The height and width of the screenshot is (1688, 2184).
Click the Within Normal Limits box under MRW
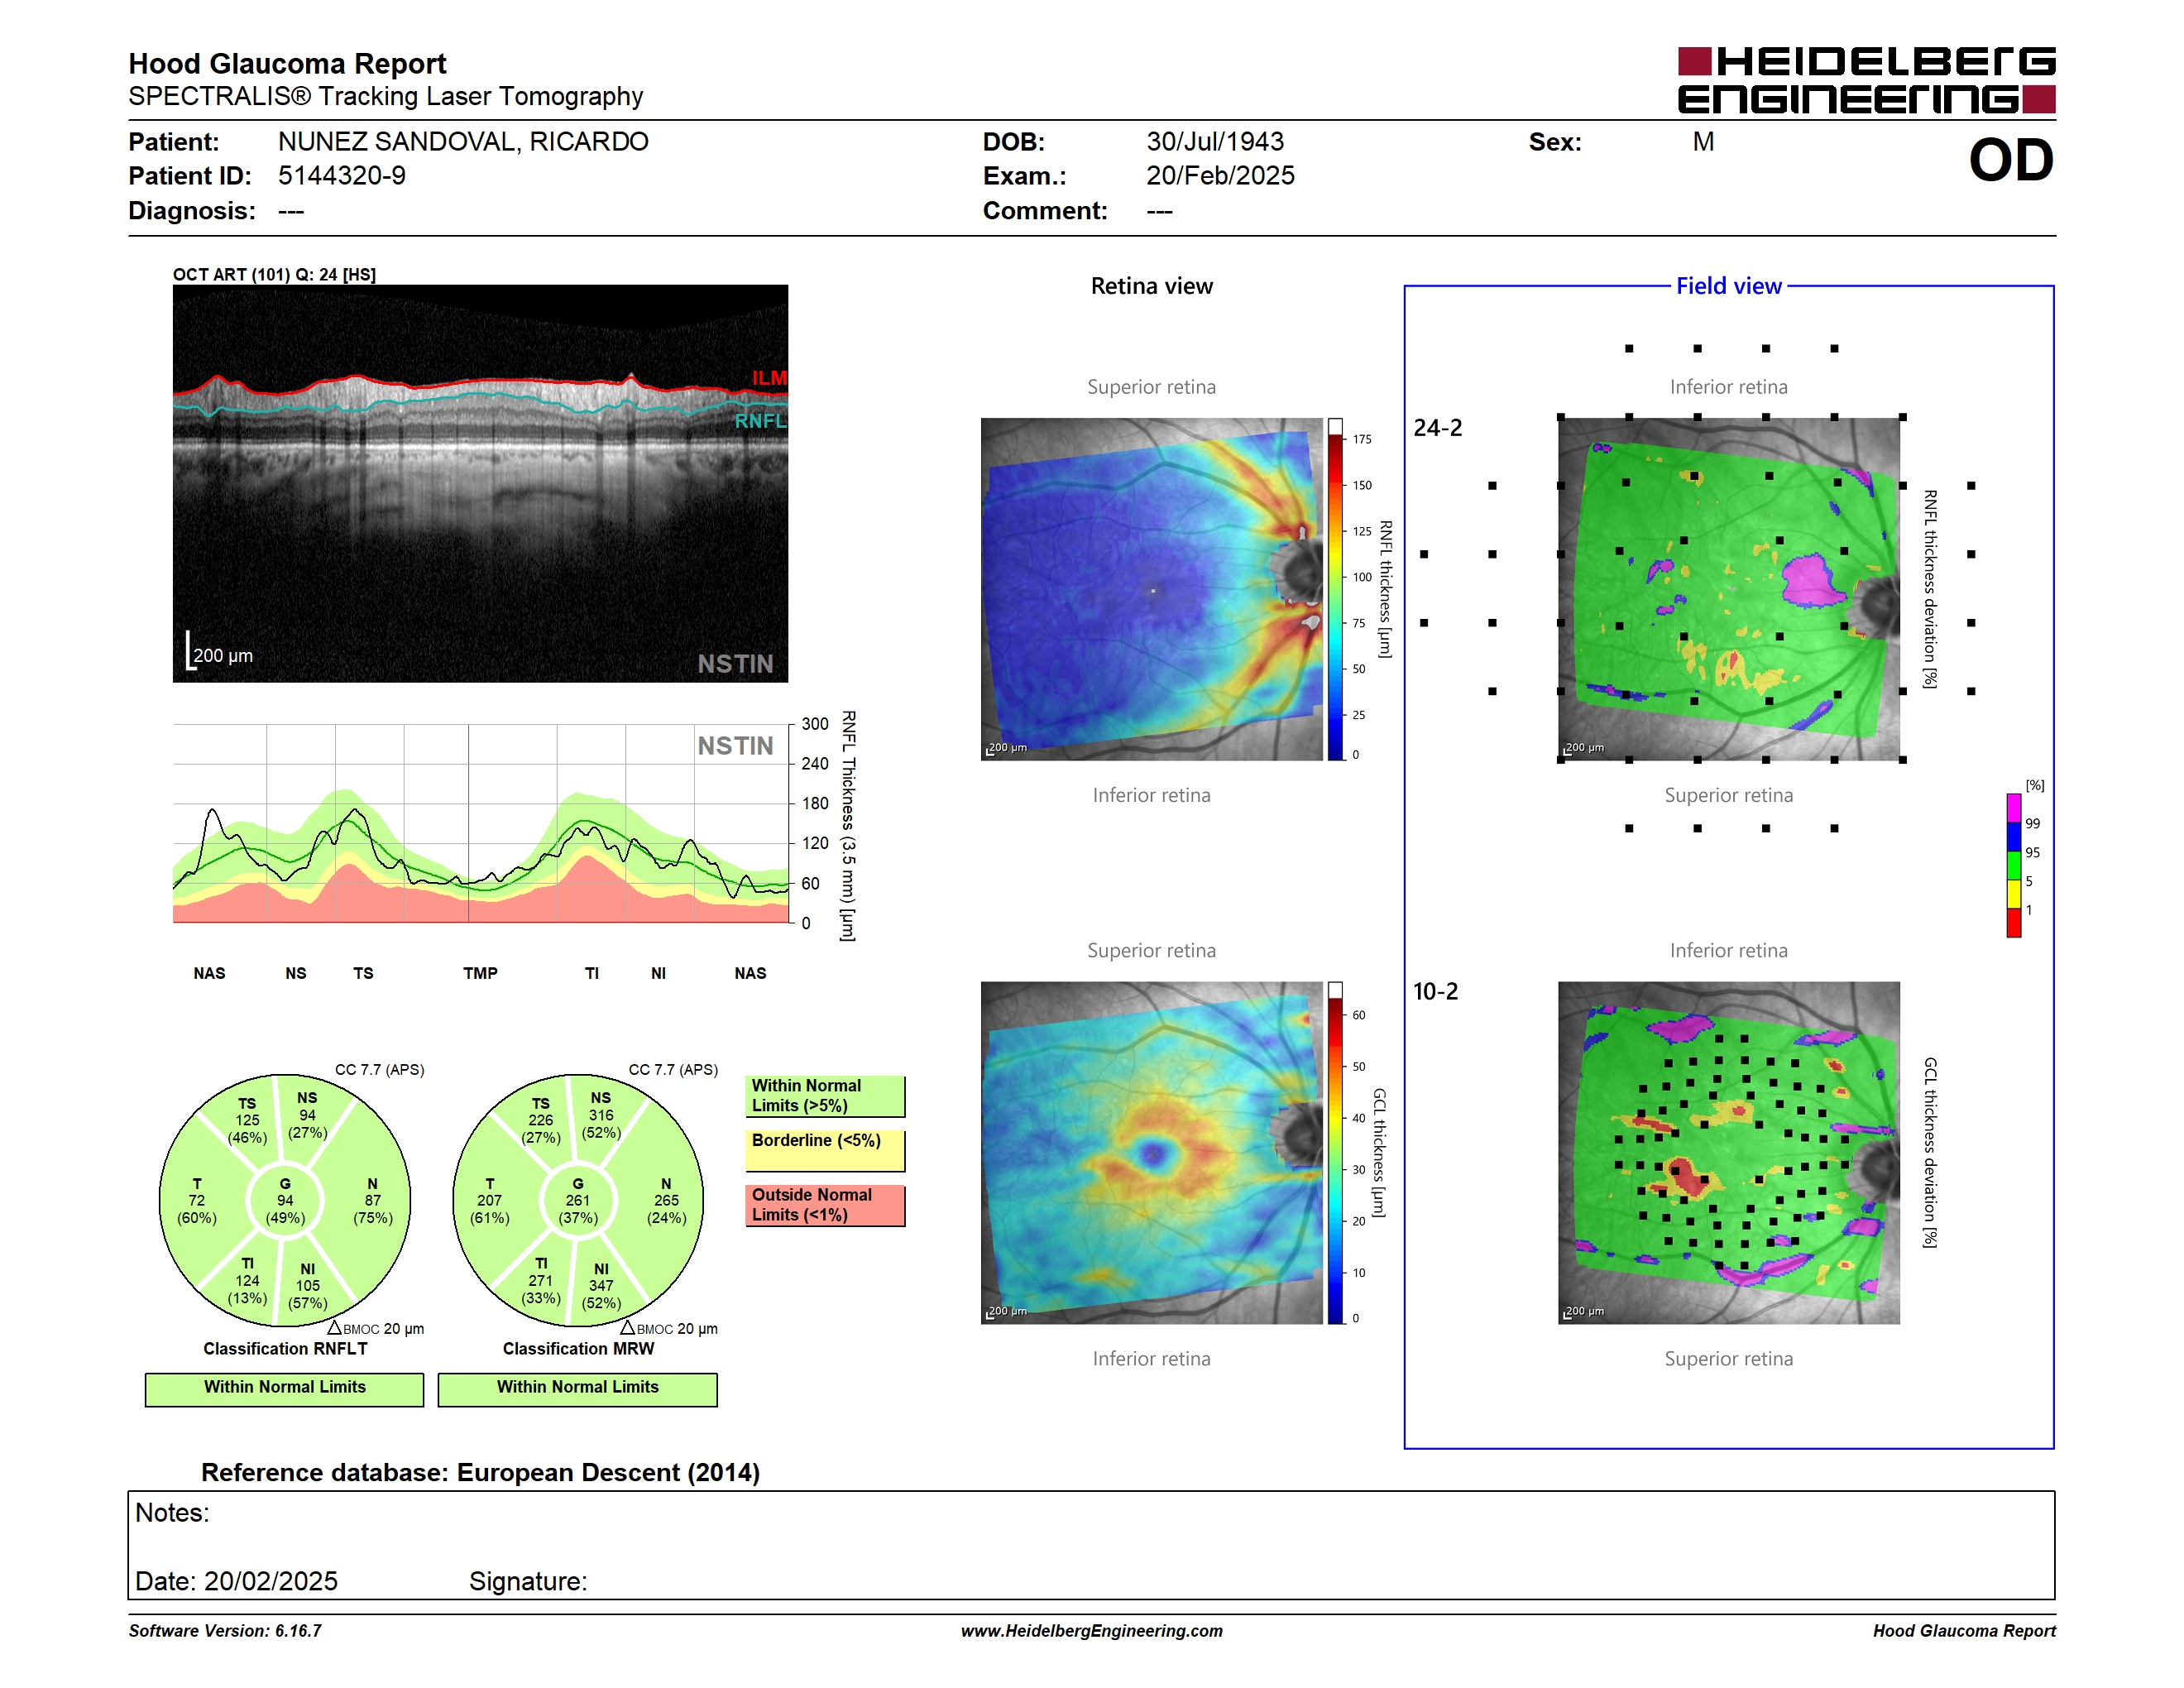[578, 1389]
